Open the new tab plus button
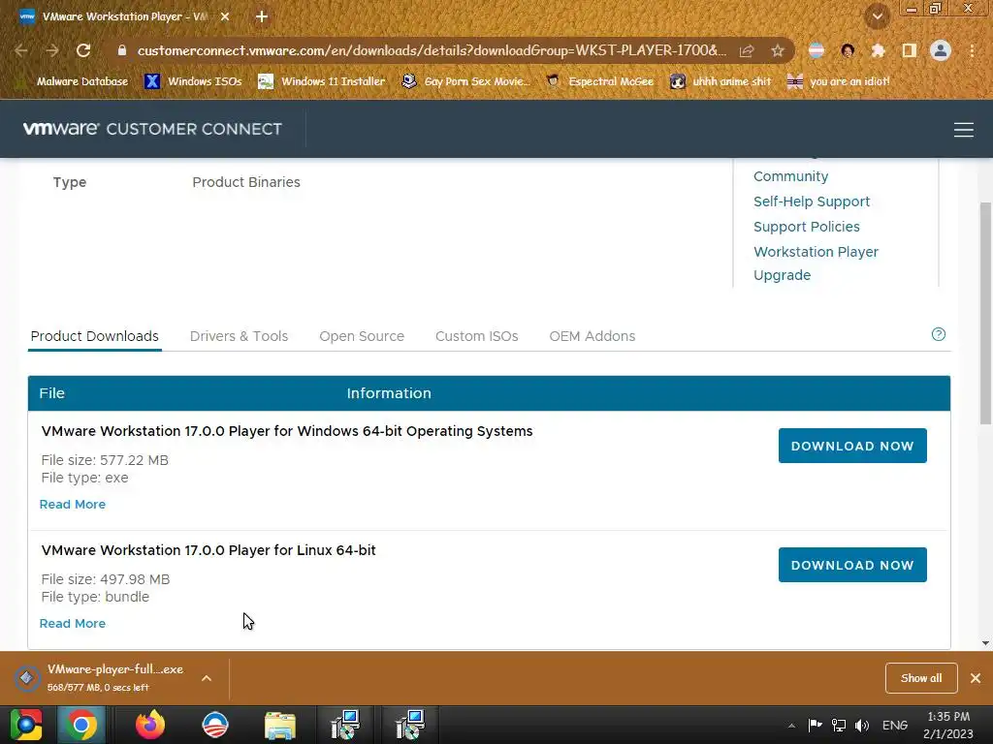The height and width of the screenshot is (744, 993). tap(262, 17)
